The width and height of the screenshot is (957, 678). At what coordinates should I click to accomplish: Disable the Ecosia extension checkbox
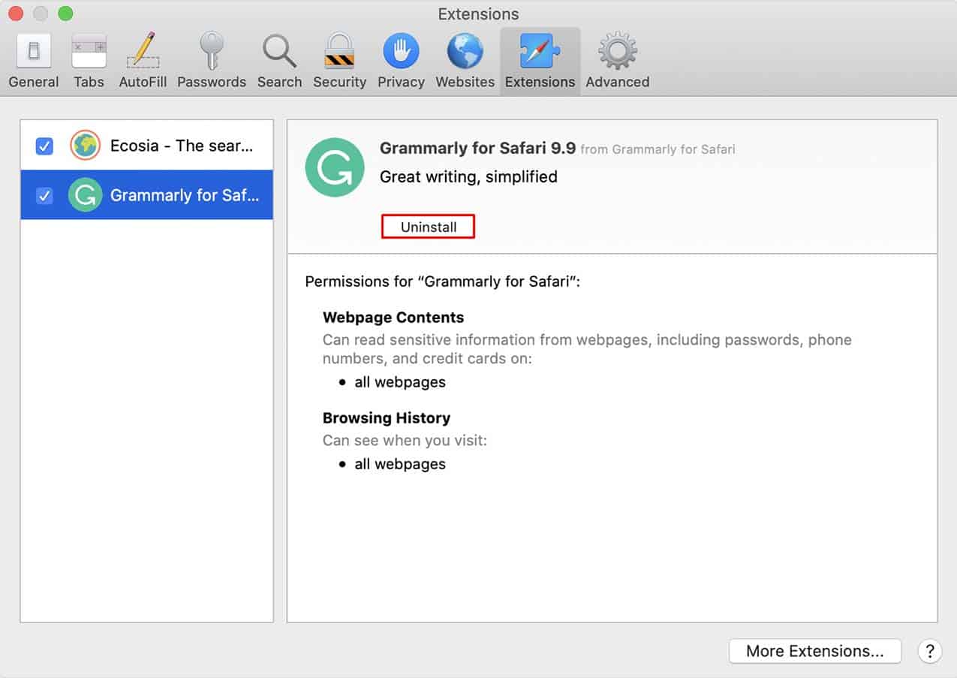pyautogui.click(x=44, y=146)
